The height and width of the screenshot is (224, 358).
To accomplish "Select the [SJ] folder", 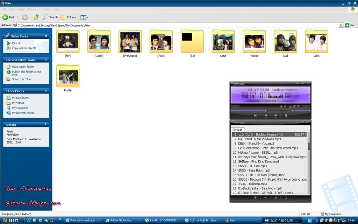I will click(192, 43).
